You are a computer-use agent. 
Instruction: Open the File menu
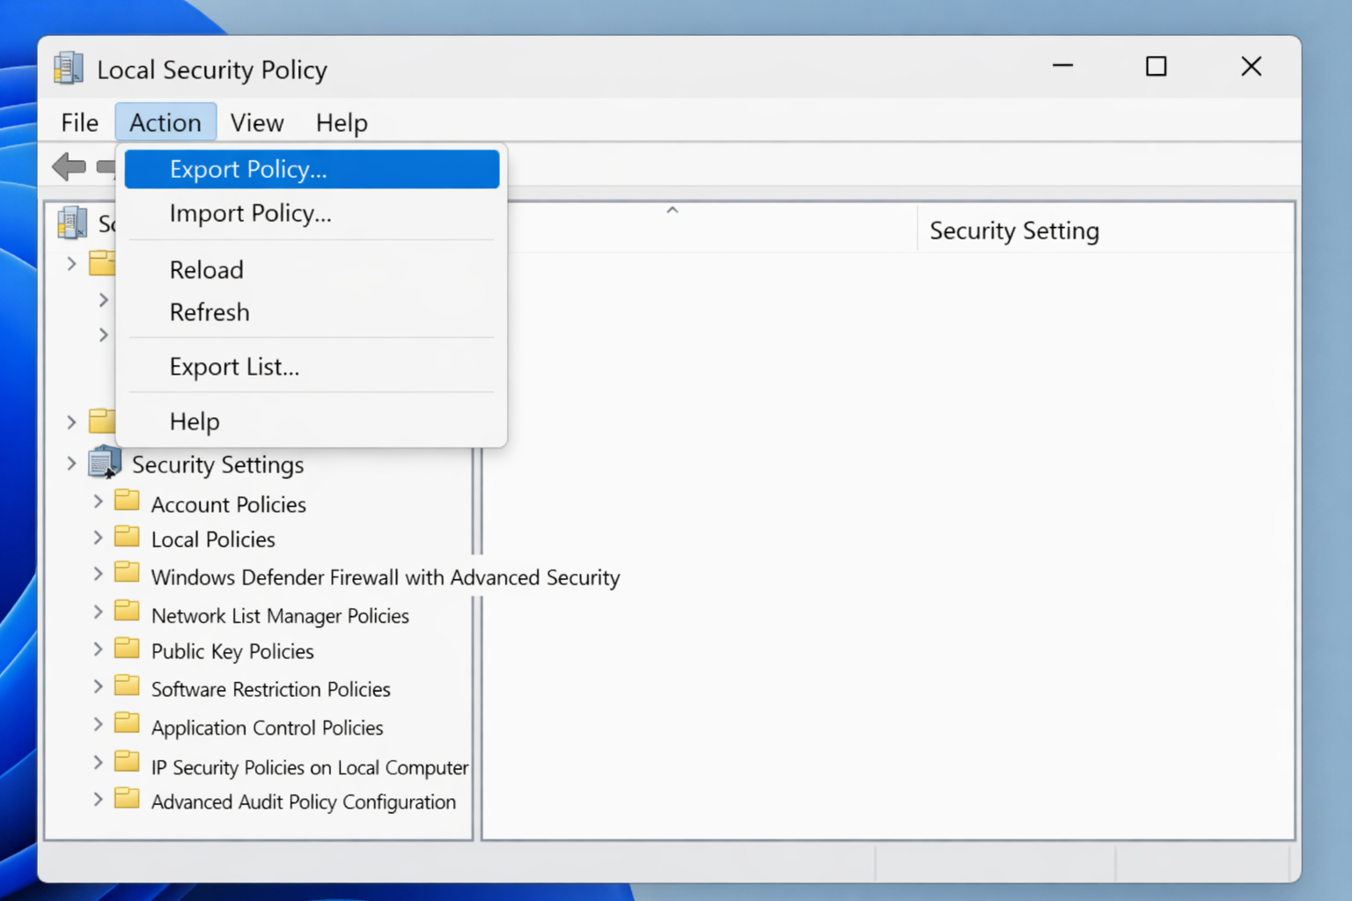tap(79, 122)
